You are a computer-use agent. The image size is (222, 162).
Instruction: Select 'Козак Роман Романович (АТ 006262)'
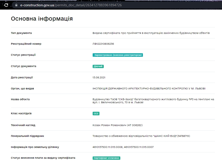coord(118,125)
